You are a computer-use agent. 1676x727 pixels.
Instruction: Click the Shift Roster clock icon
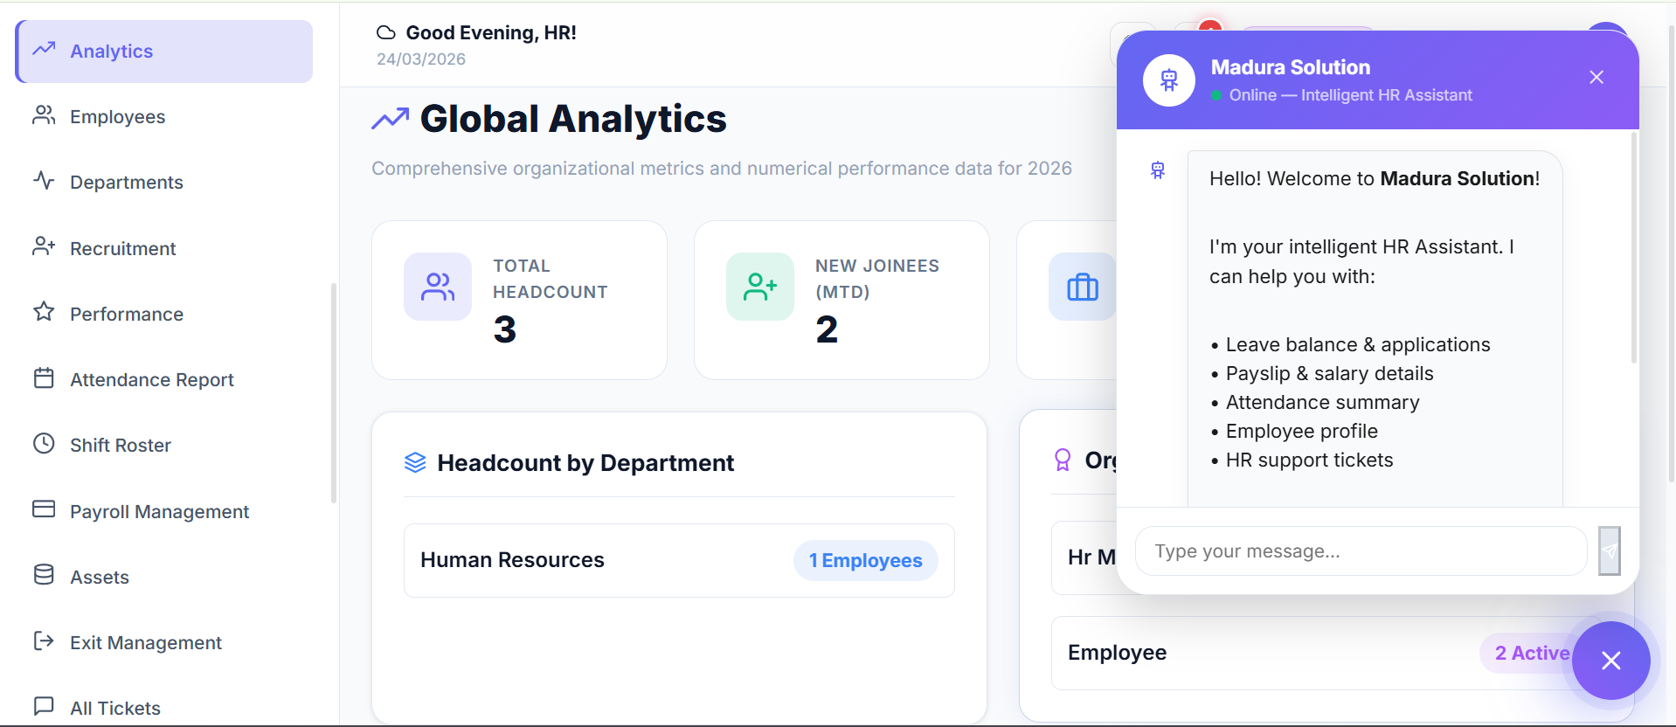[44, 444]
